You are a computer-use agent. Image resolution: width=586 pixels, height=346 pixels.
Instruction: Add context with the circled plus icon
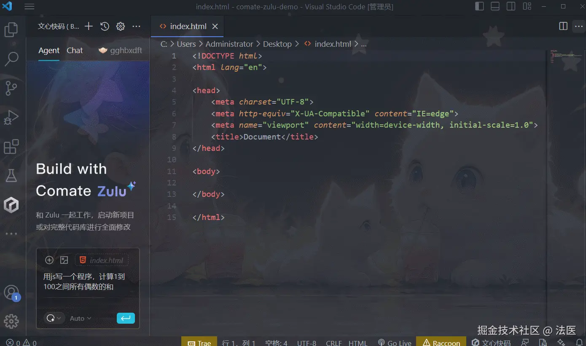point(49,260)
